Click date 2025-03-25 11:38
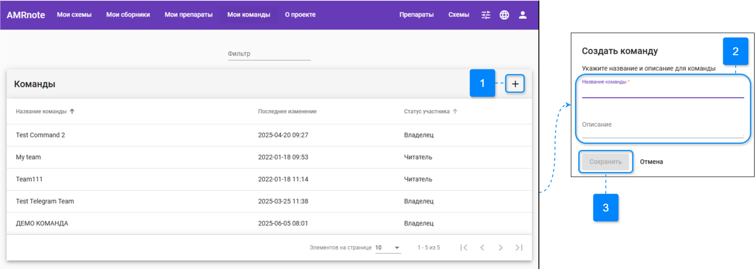The image size is (755, 269). [x=283, y=201]
